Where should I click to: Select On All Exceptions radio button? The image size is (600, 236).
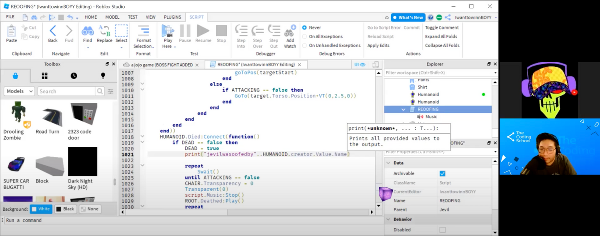click(x=304, y=36)
